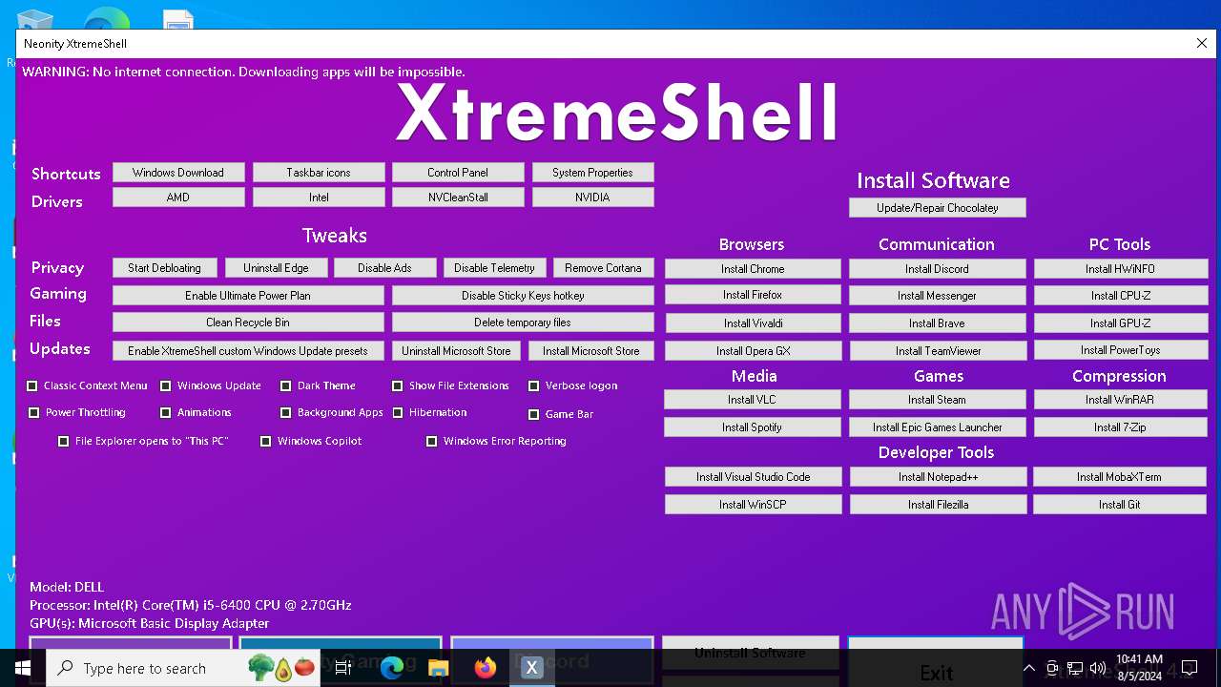This screenshot has height=687, width=1221.
Task: Click Install VLC
Action: [x=753, y=400]
